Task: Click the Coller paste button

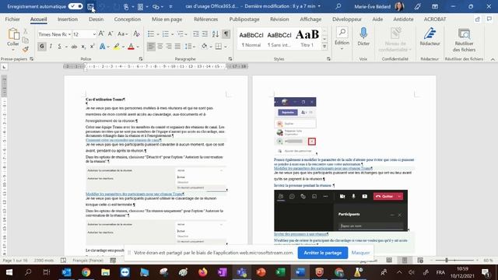Action: (x=13, y=40)
